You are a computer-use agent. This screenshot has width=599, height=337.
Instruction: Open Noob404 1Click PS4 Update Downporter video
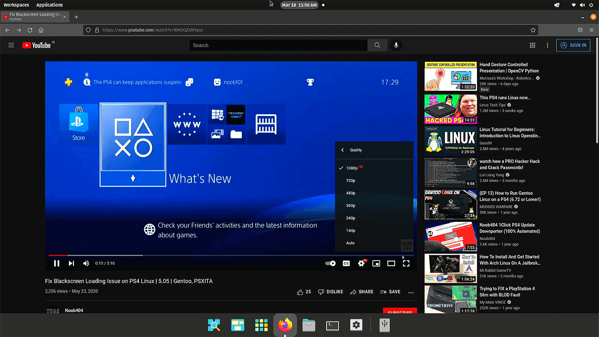click(510, 228)
